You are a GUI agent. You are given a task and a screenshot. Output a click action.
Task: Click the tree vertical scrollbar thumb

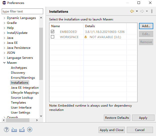point(41,54)
